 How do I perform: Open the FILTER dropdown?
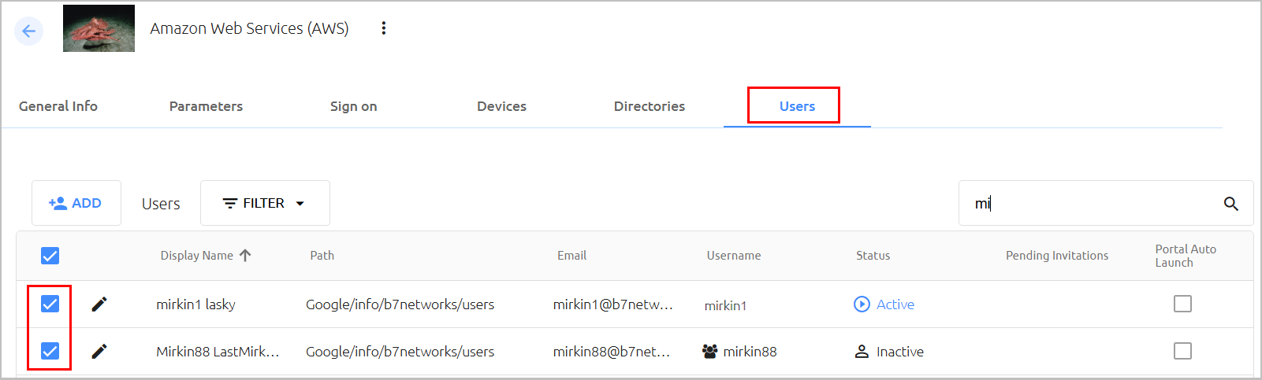[x=265, y=203]
